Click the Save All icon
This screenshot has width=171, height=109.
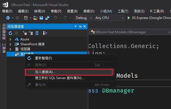coord(47,18)
